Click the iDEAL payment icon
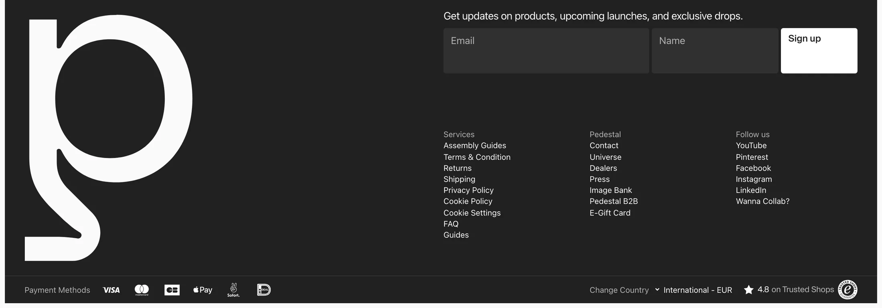Viewport: 882px width, 308px height. 264,290
